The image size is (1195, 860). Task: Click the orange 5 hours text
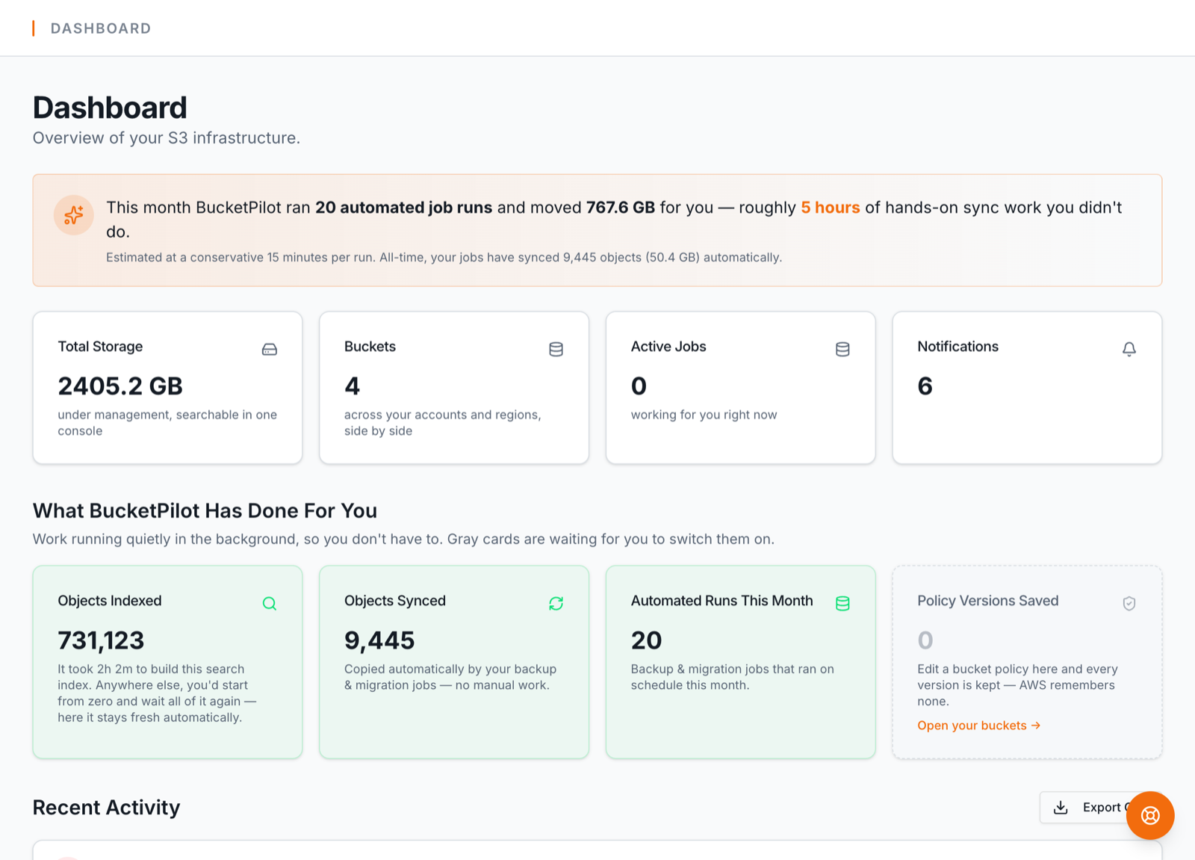click(831, 208)
